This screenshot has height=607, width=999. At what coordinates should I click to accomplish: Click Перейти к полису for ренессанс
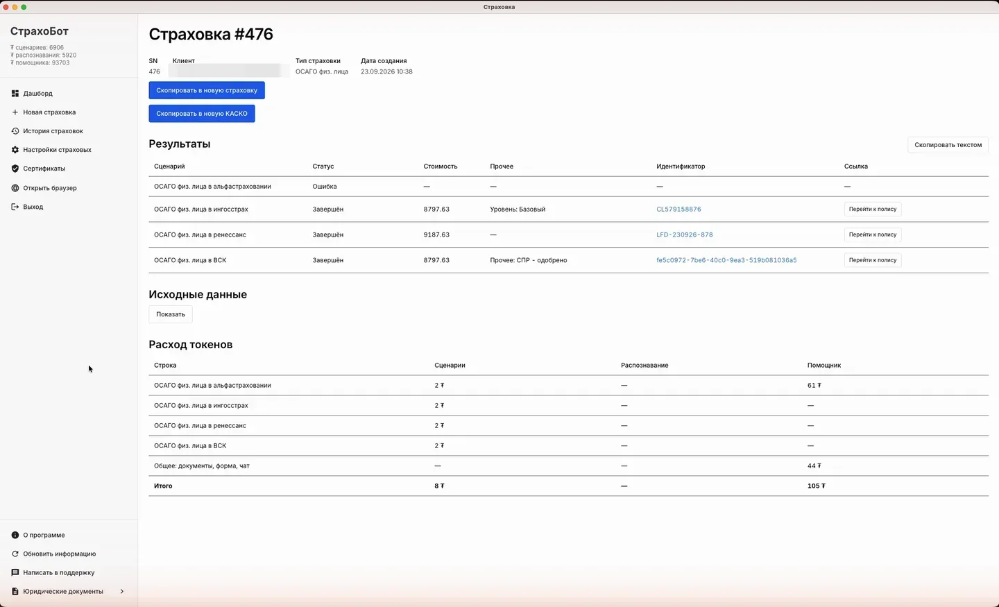pos(873,234)
